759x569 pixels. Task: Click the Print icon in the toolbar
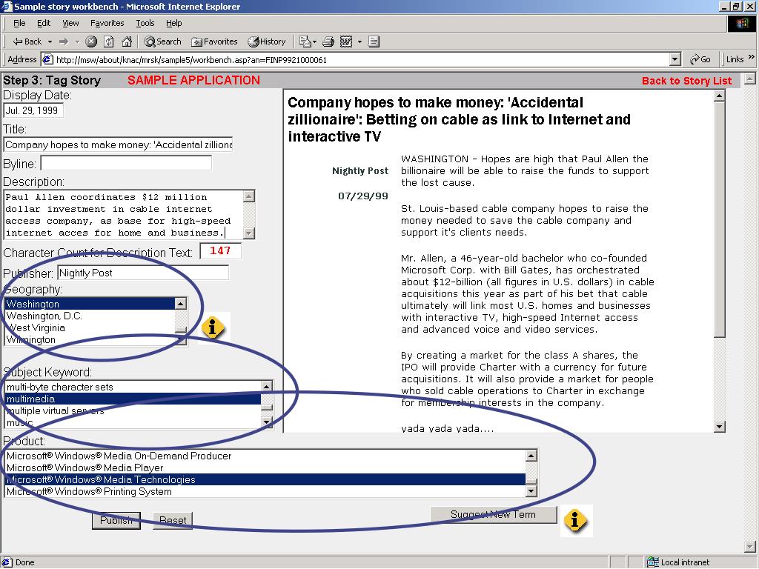[x=328, y=41]
